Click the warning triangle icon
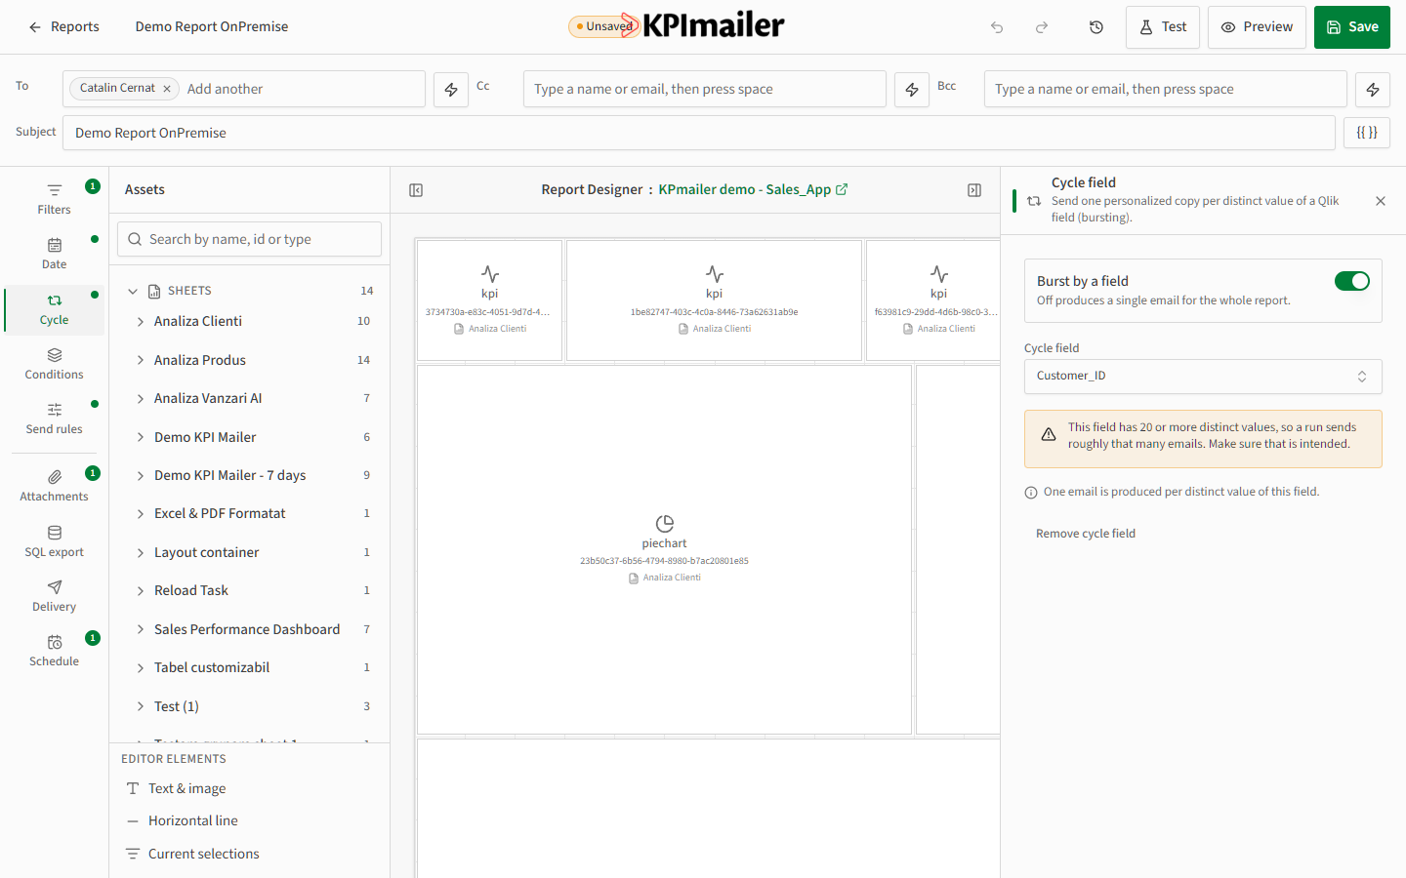 (1049, 435)
